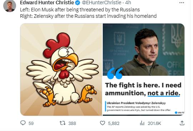Open the three-dot More options menu
The height and width of the screenshot is (131, 193).
[x=182, y=3]
